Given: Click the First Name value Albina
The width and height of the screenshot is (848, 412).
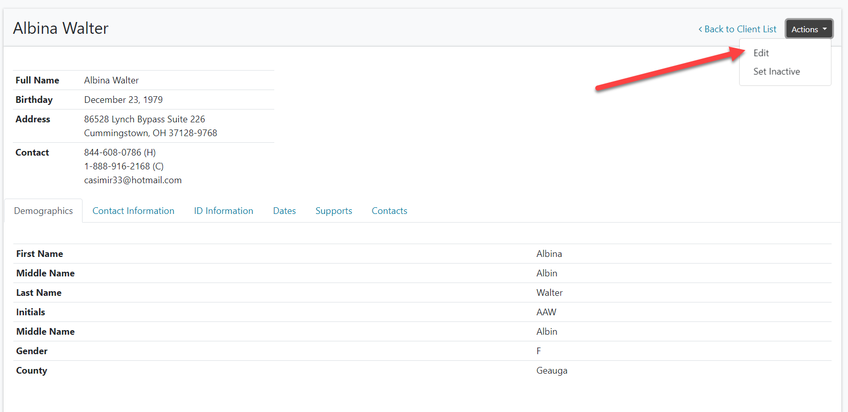Looking at the screenshot, I should point(549,254).
